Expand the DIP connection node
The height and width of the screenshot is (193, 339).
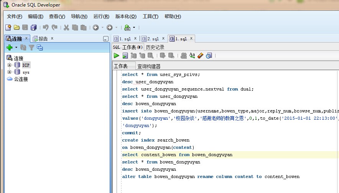[9, 65]
